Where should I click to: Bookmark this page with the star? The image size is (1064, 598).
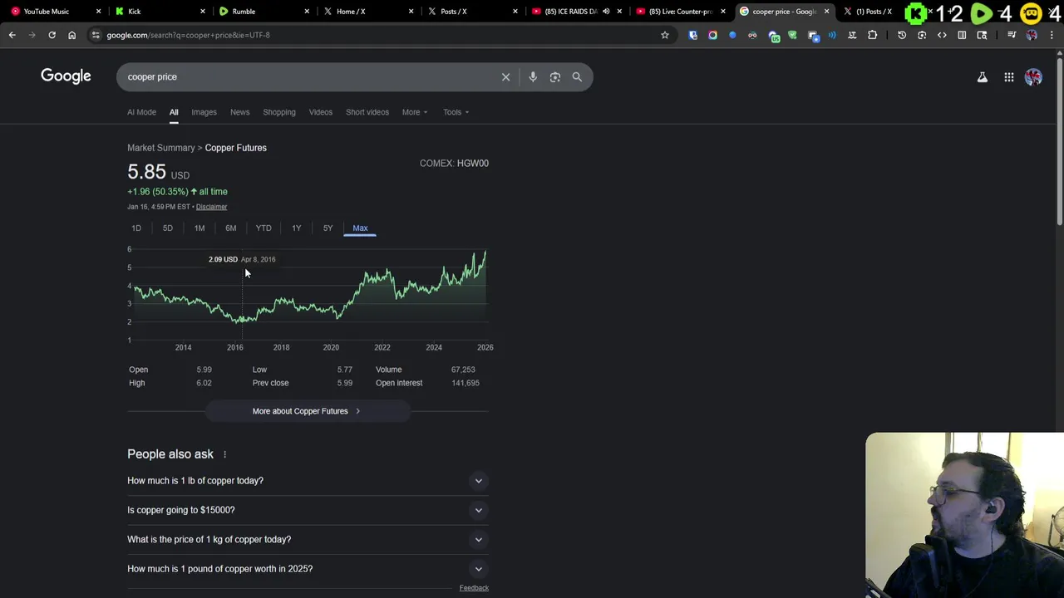664,35
